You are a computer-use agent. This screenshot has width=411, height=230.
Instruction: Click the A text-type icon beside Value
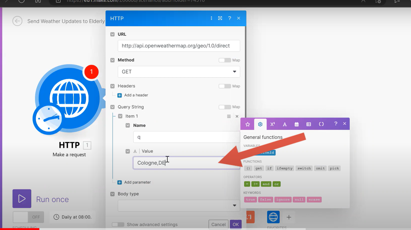click(x=135, y=151)
